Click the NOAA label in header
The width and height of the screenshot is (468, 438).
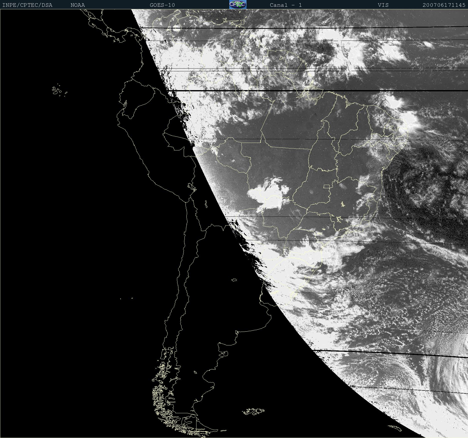[x=78, y=5]
